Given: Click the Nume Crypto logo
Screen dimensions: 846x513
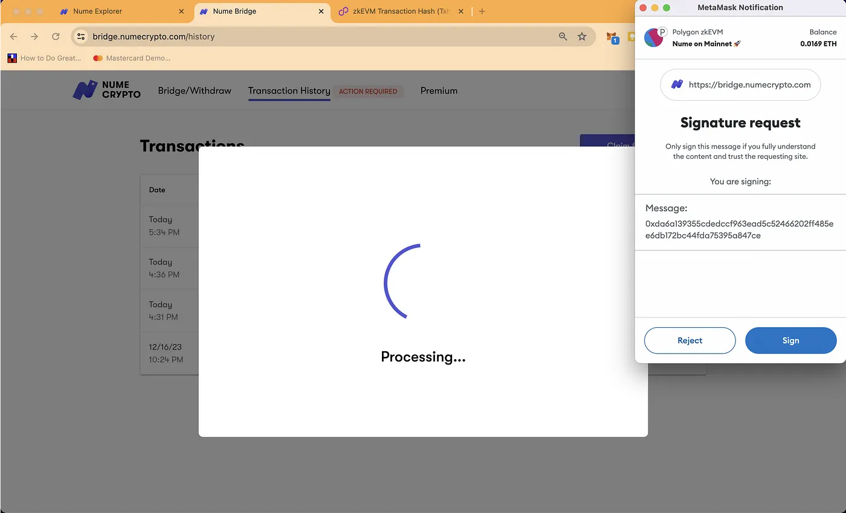Looking at the screenshot, I should 106,90.
